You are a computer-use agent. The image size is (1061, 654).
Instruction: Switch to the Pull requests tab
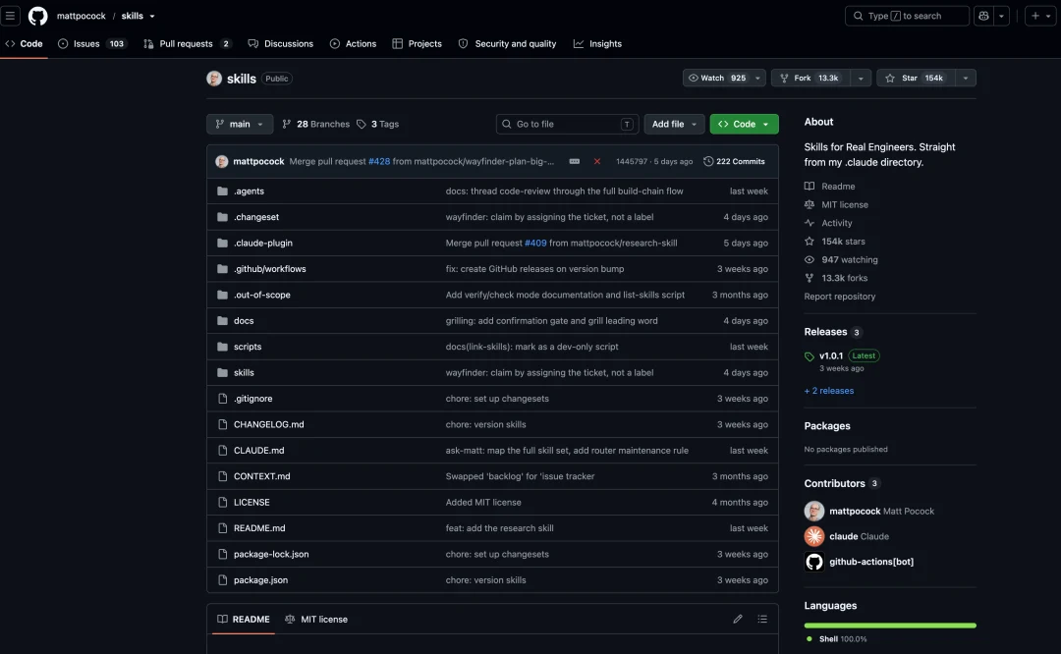187,43
